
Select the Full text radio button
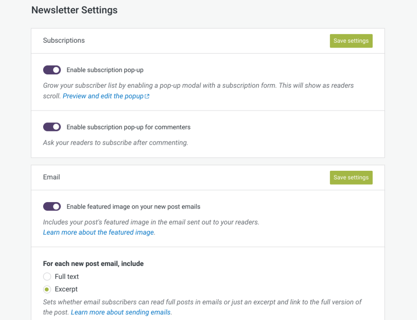click(47, 276)
